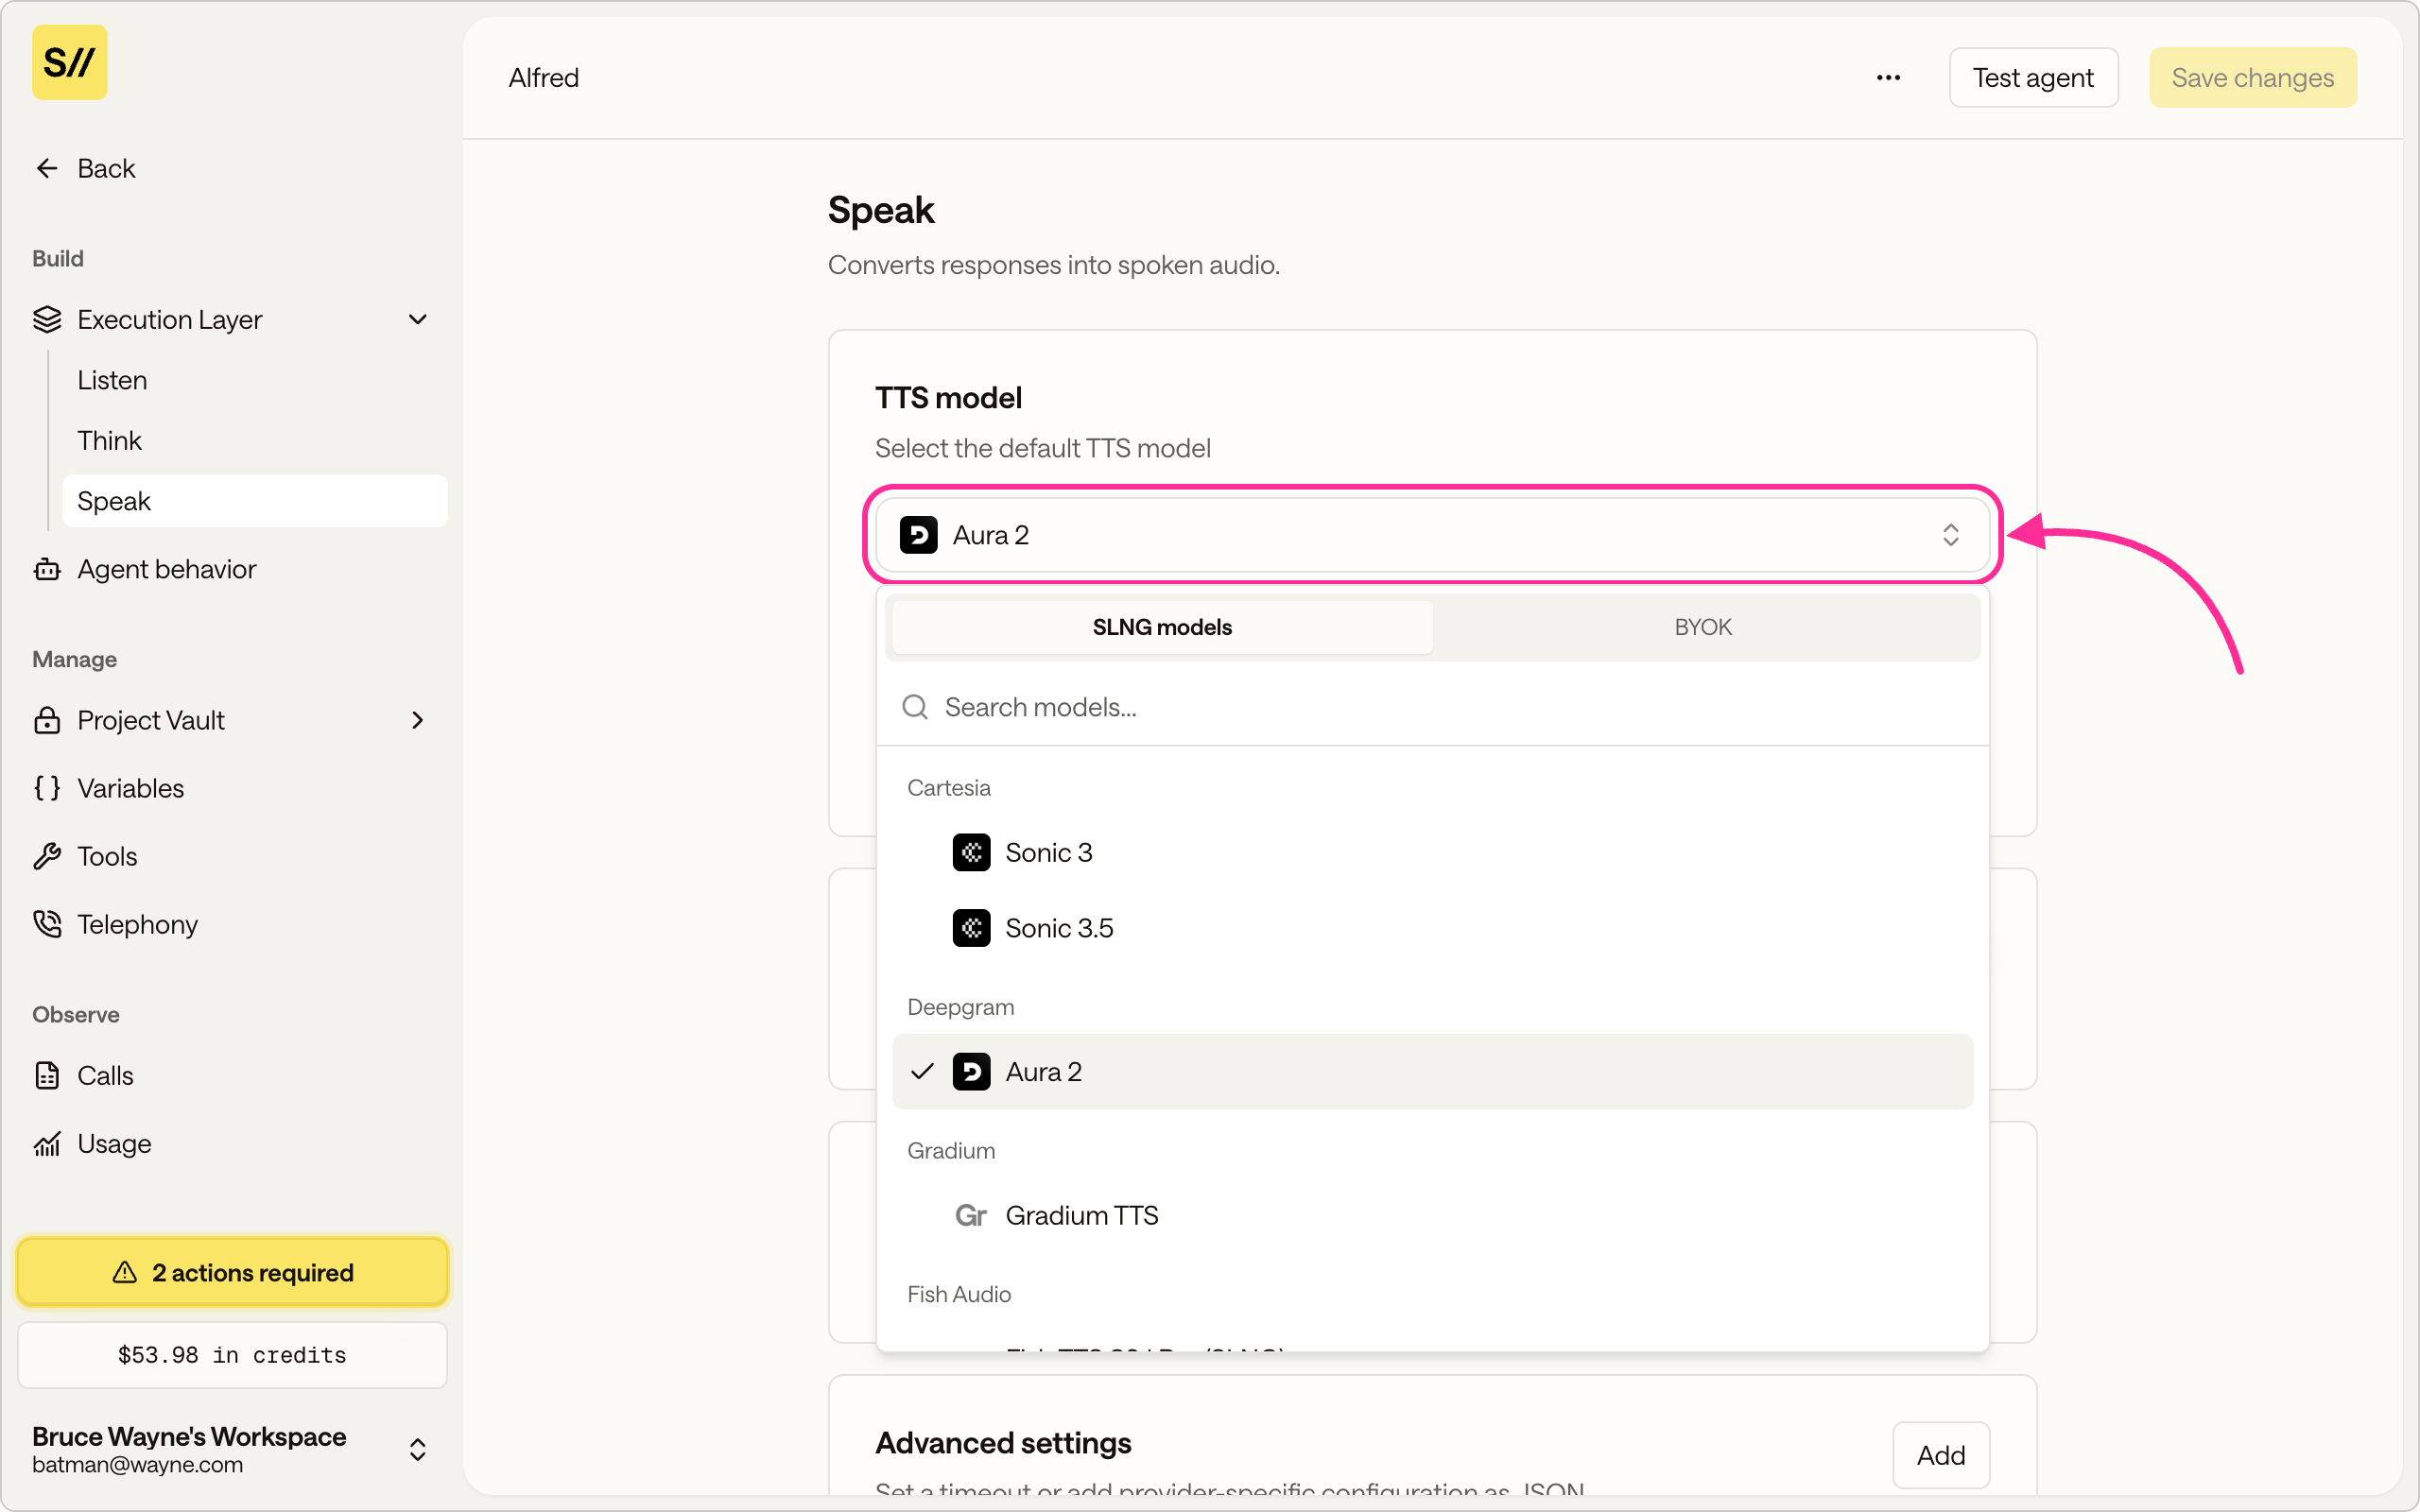Click the Fish Audio group label

coord(959,1294)
